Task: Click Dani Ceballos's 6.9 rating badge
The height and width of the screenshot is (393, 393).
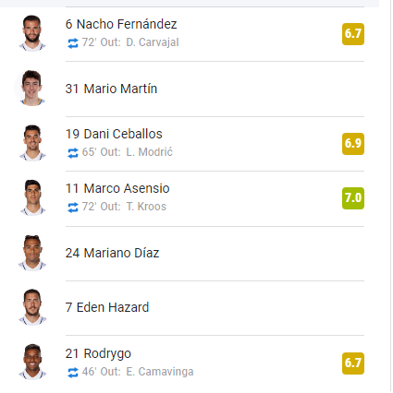Action: 353,144
